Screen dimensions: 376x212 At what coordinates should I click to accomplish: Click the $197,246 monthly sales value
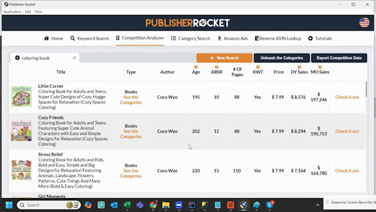coord(318,97)
